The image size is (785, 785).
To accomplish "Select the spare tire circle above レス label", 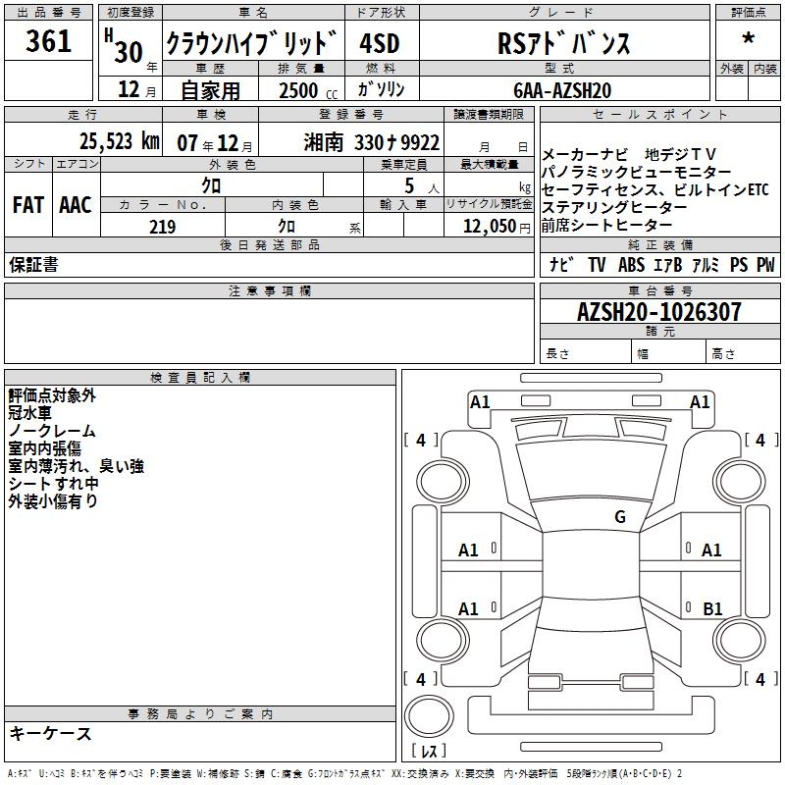I will coord(427,715).
